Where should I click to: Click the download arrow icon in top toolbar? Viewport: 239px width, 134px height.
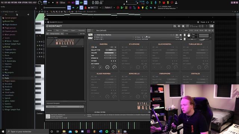(x=176, y=3)
